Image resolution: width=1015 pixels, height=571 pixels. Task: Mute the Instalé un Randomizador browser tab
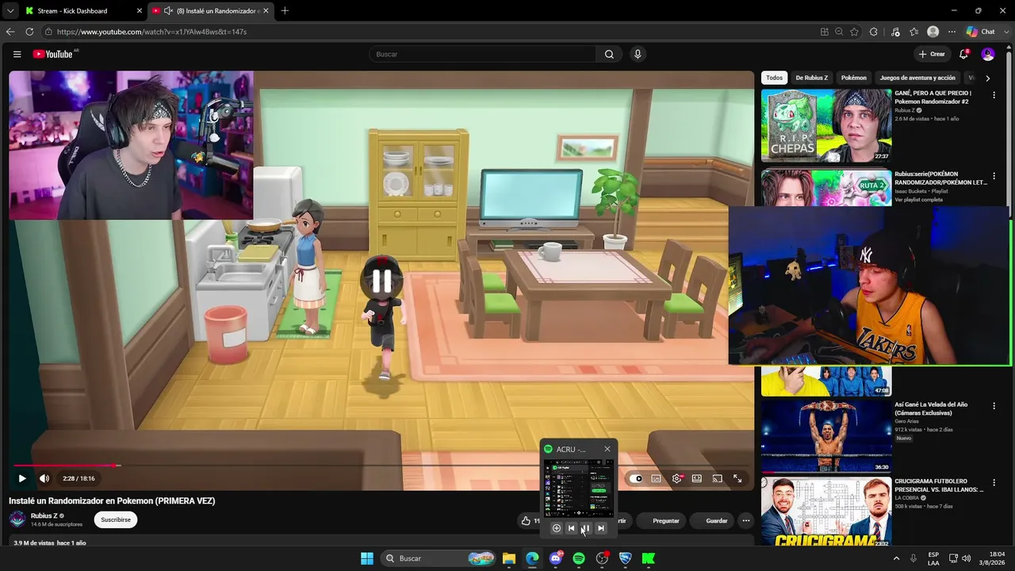tap(168, 11)
